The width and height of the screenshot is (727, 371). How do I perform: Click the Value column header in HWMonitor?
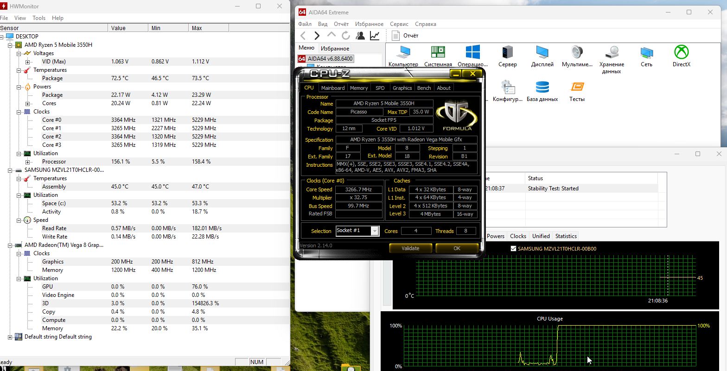click(128, 28)
